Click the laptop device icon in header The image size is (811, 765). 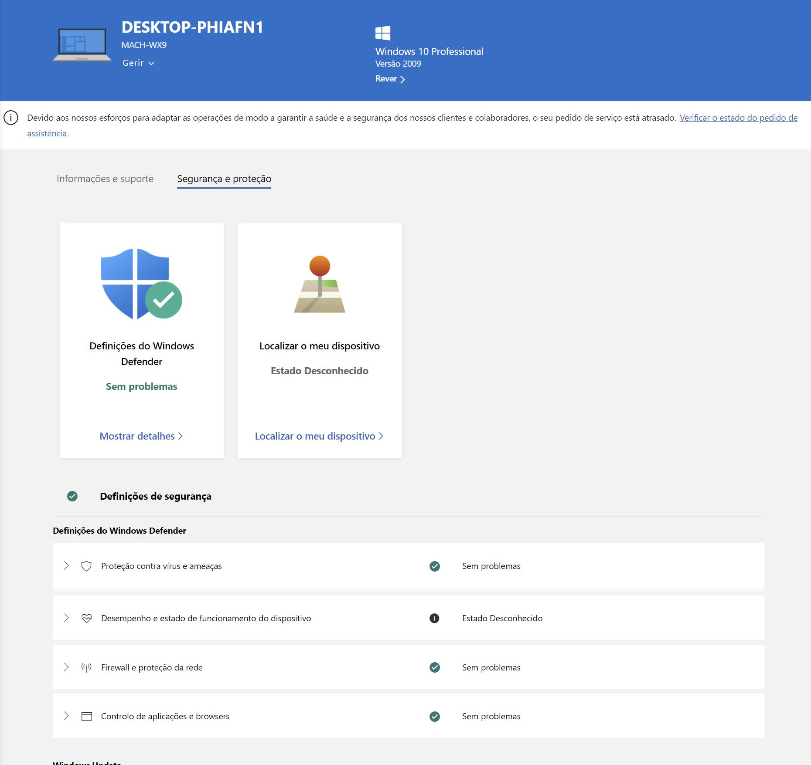click(82, 44)
